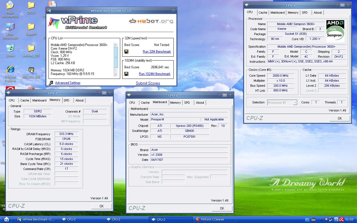Click OK in the CPU-Z CPU window
The width and height of the screenshot is (357, 223).
[x=339, y=118]
